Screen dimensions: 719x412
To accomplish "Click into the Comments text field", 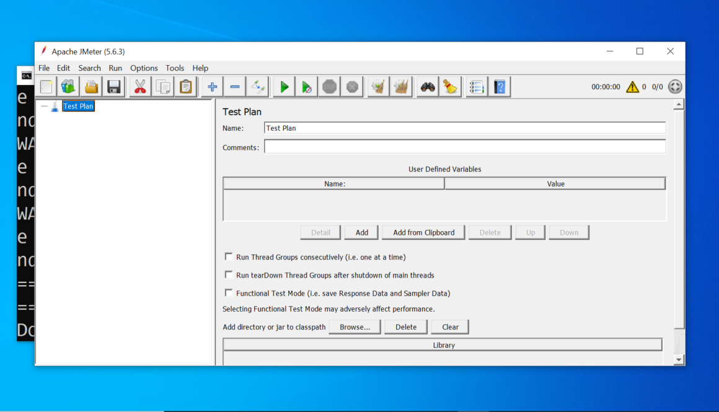I will click(x=465, y=147).
